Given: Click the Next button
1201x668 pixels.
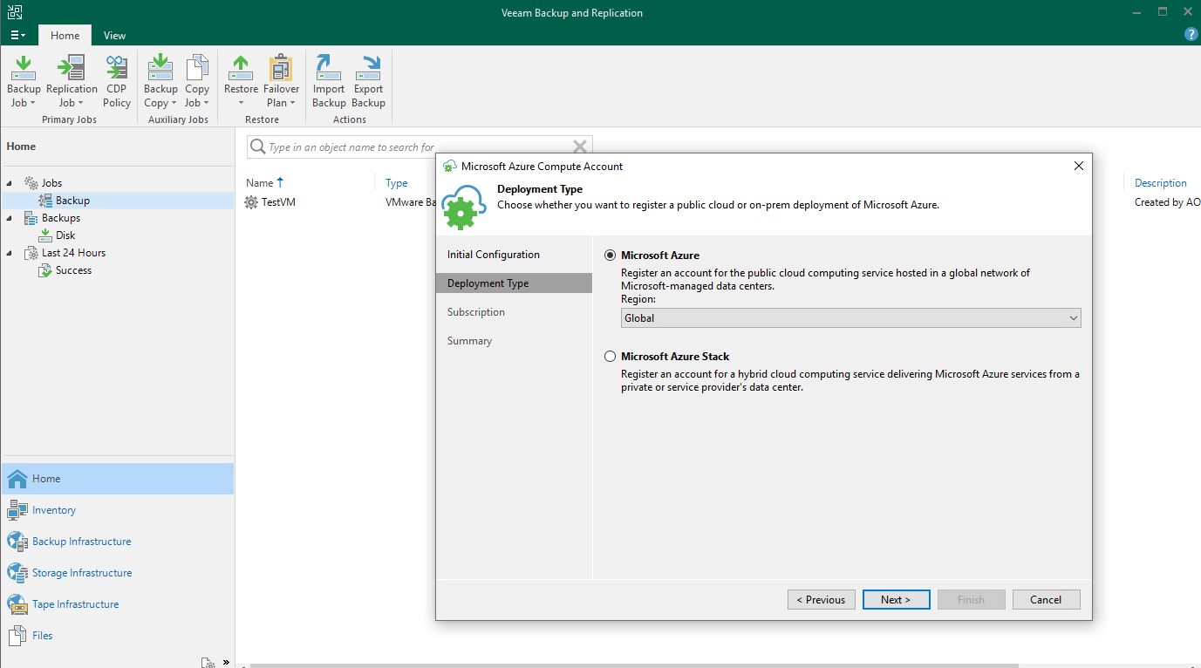Looking at the screenshot, I should click(x=896, y=600).
